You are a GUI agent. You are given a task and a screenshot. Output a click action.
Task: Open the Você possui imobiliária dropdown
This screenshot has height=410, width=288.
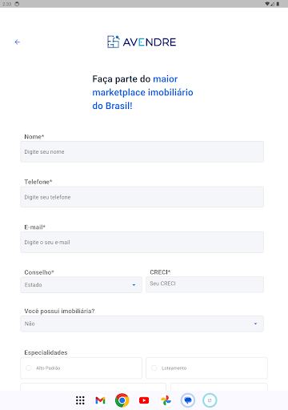point(142,324)
